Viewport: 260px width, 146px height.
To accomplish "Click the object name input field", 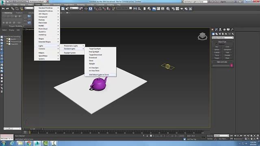I will tap(221, 66).
